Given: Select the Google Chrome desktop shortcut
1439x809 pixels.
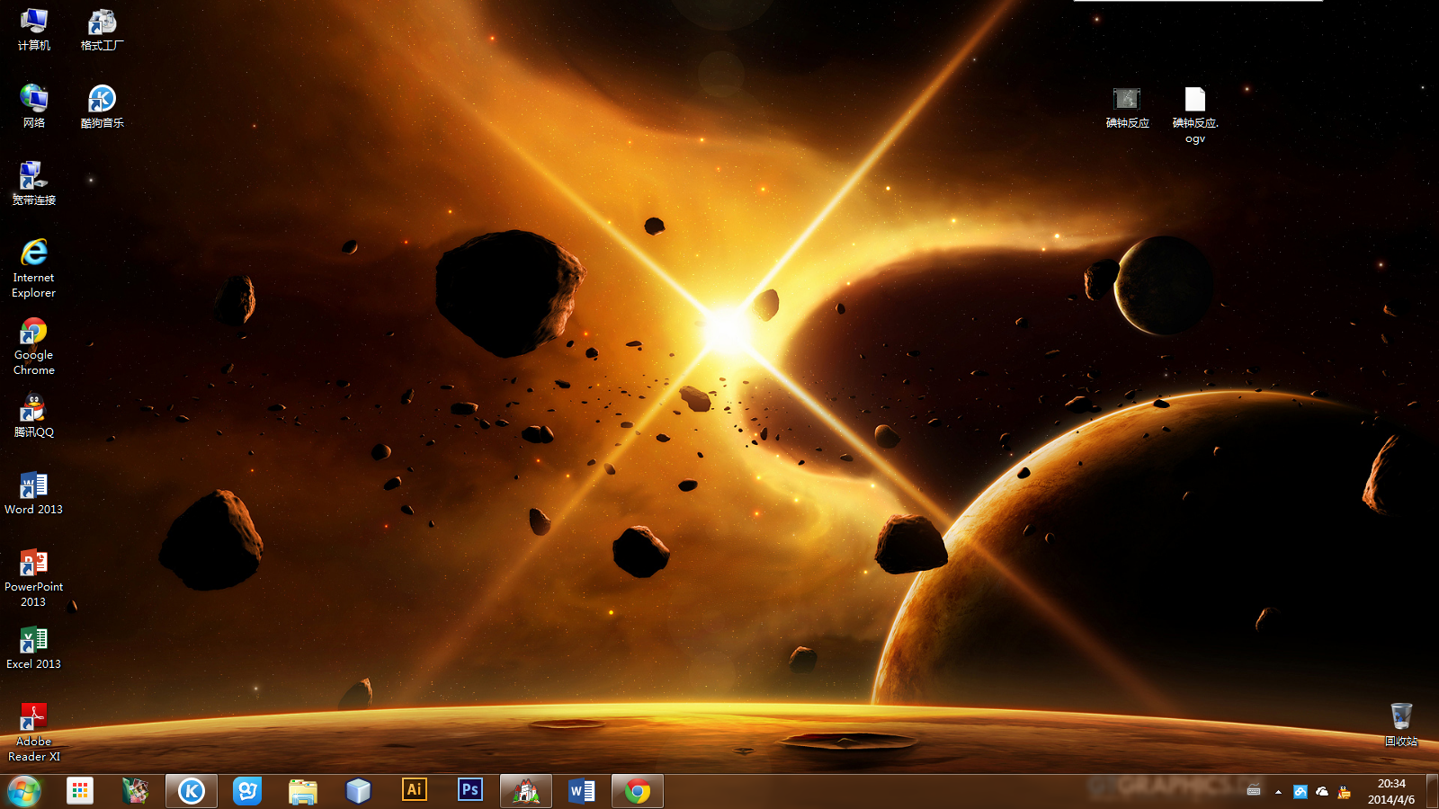Looking at the screenshot, I should [x=34, y=346].
